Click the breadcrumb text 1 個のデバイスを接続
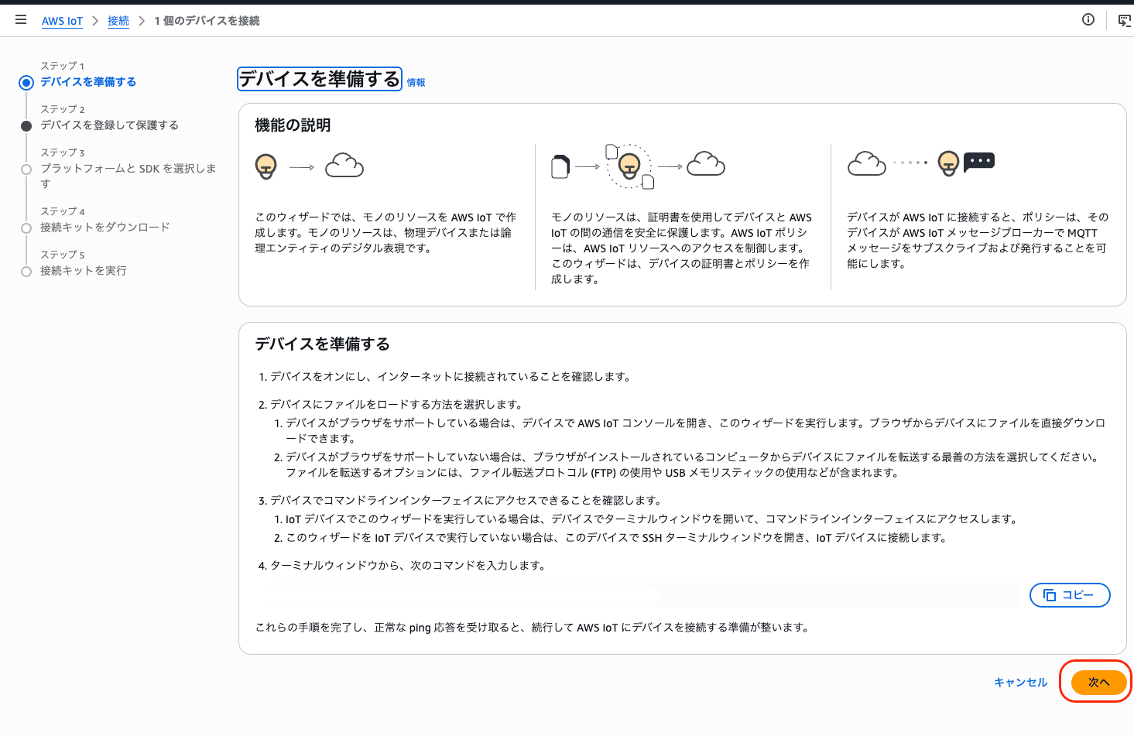Screen dimensions: 1134x736 (207, 21)
